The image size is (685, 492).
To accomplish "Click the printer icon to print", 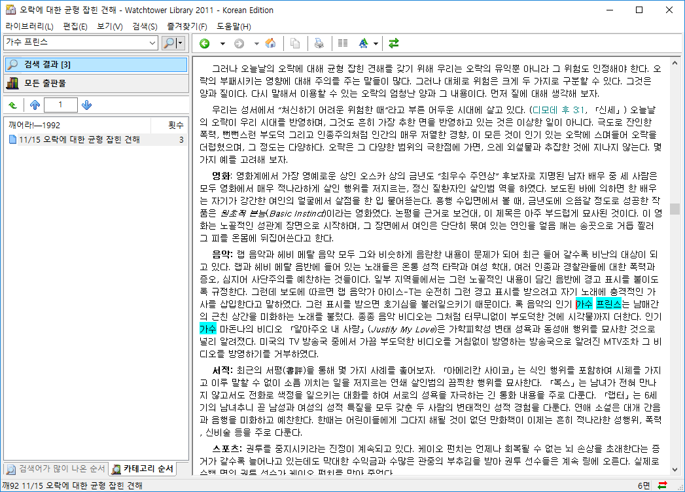I will click(x=319, y=44).
